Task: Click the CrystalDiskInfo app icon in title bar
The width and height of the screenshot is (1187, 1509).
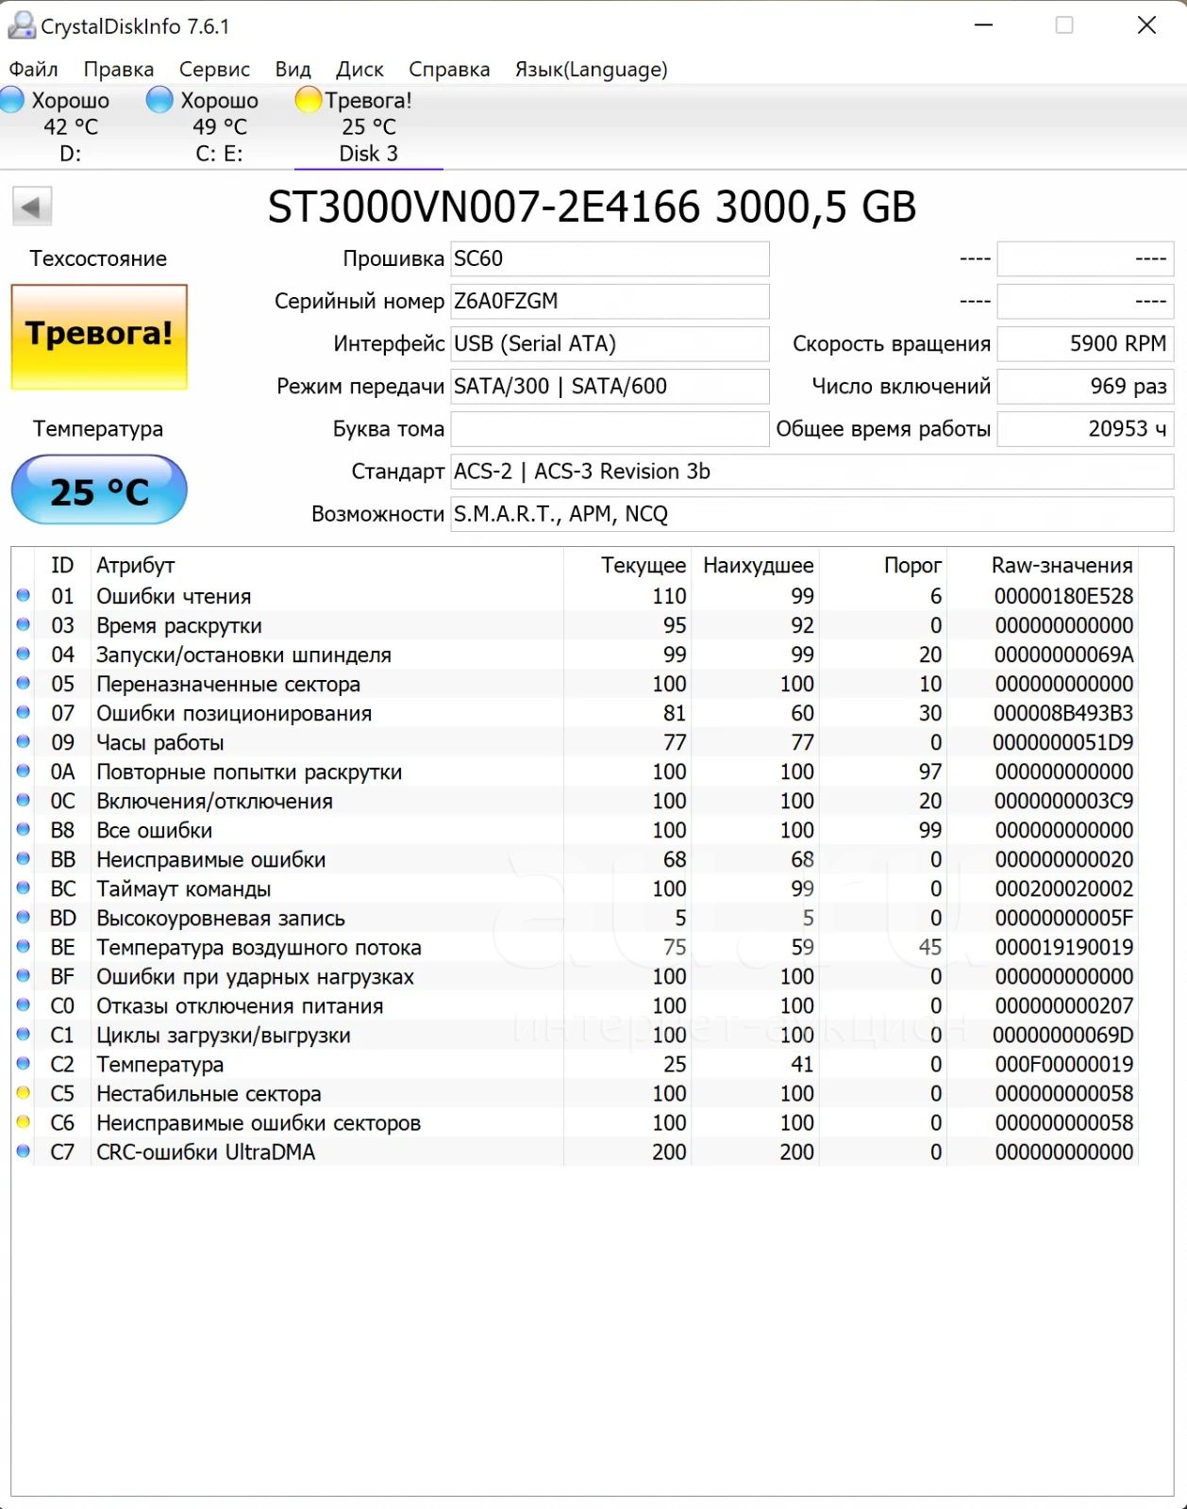Action: pyautogui.click(x=21, y=25)
